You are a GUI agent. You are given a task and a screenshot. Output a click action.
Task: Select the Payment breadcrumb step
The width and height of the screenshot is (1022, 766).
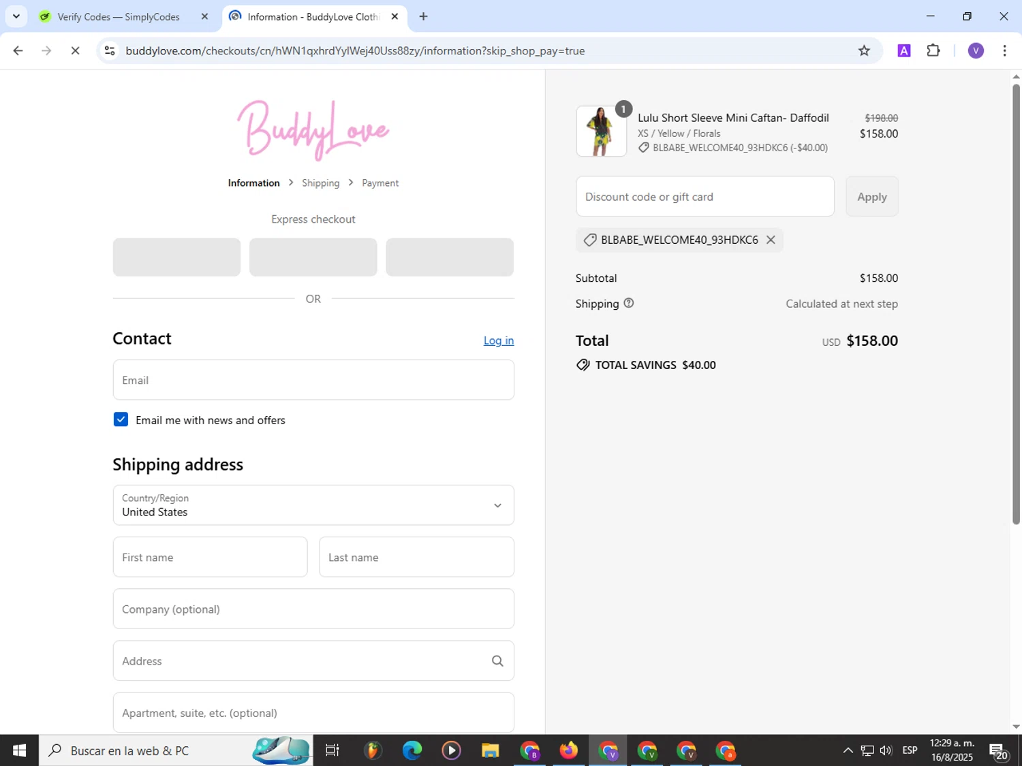tap(380, 183)
